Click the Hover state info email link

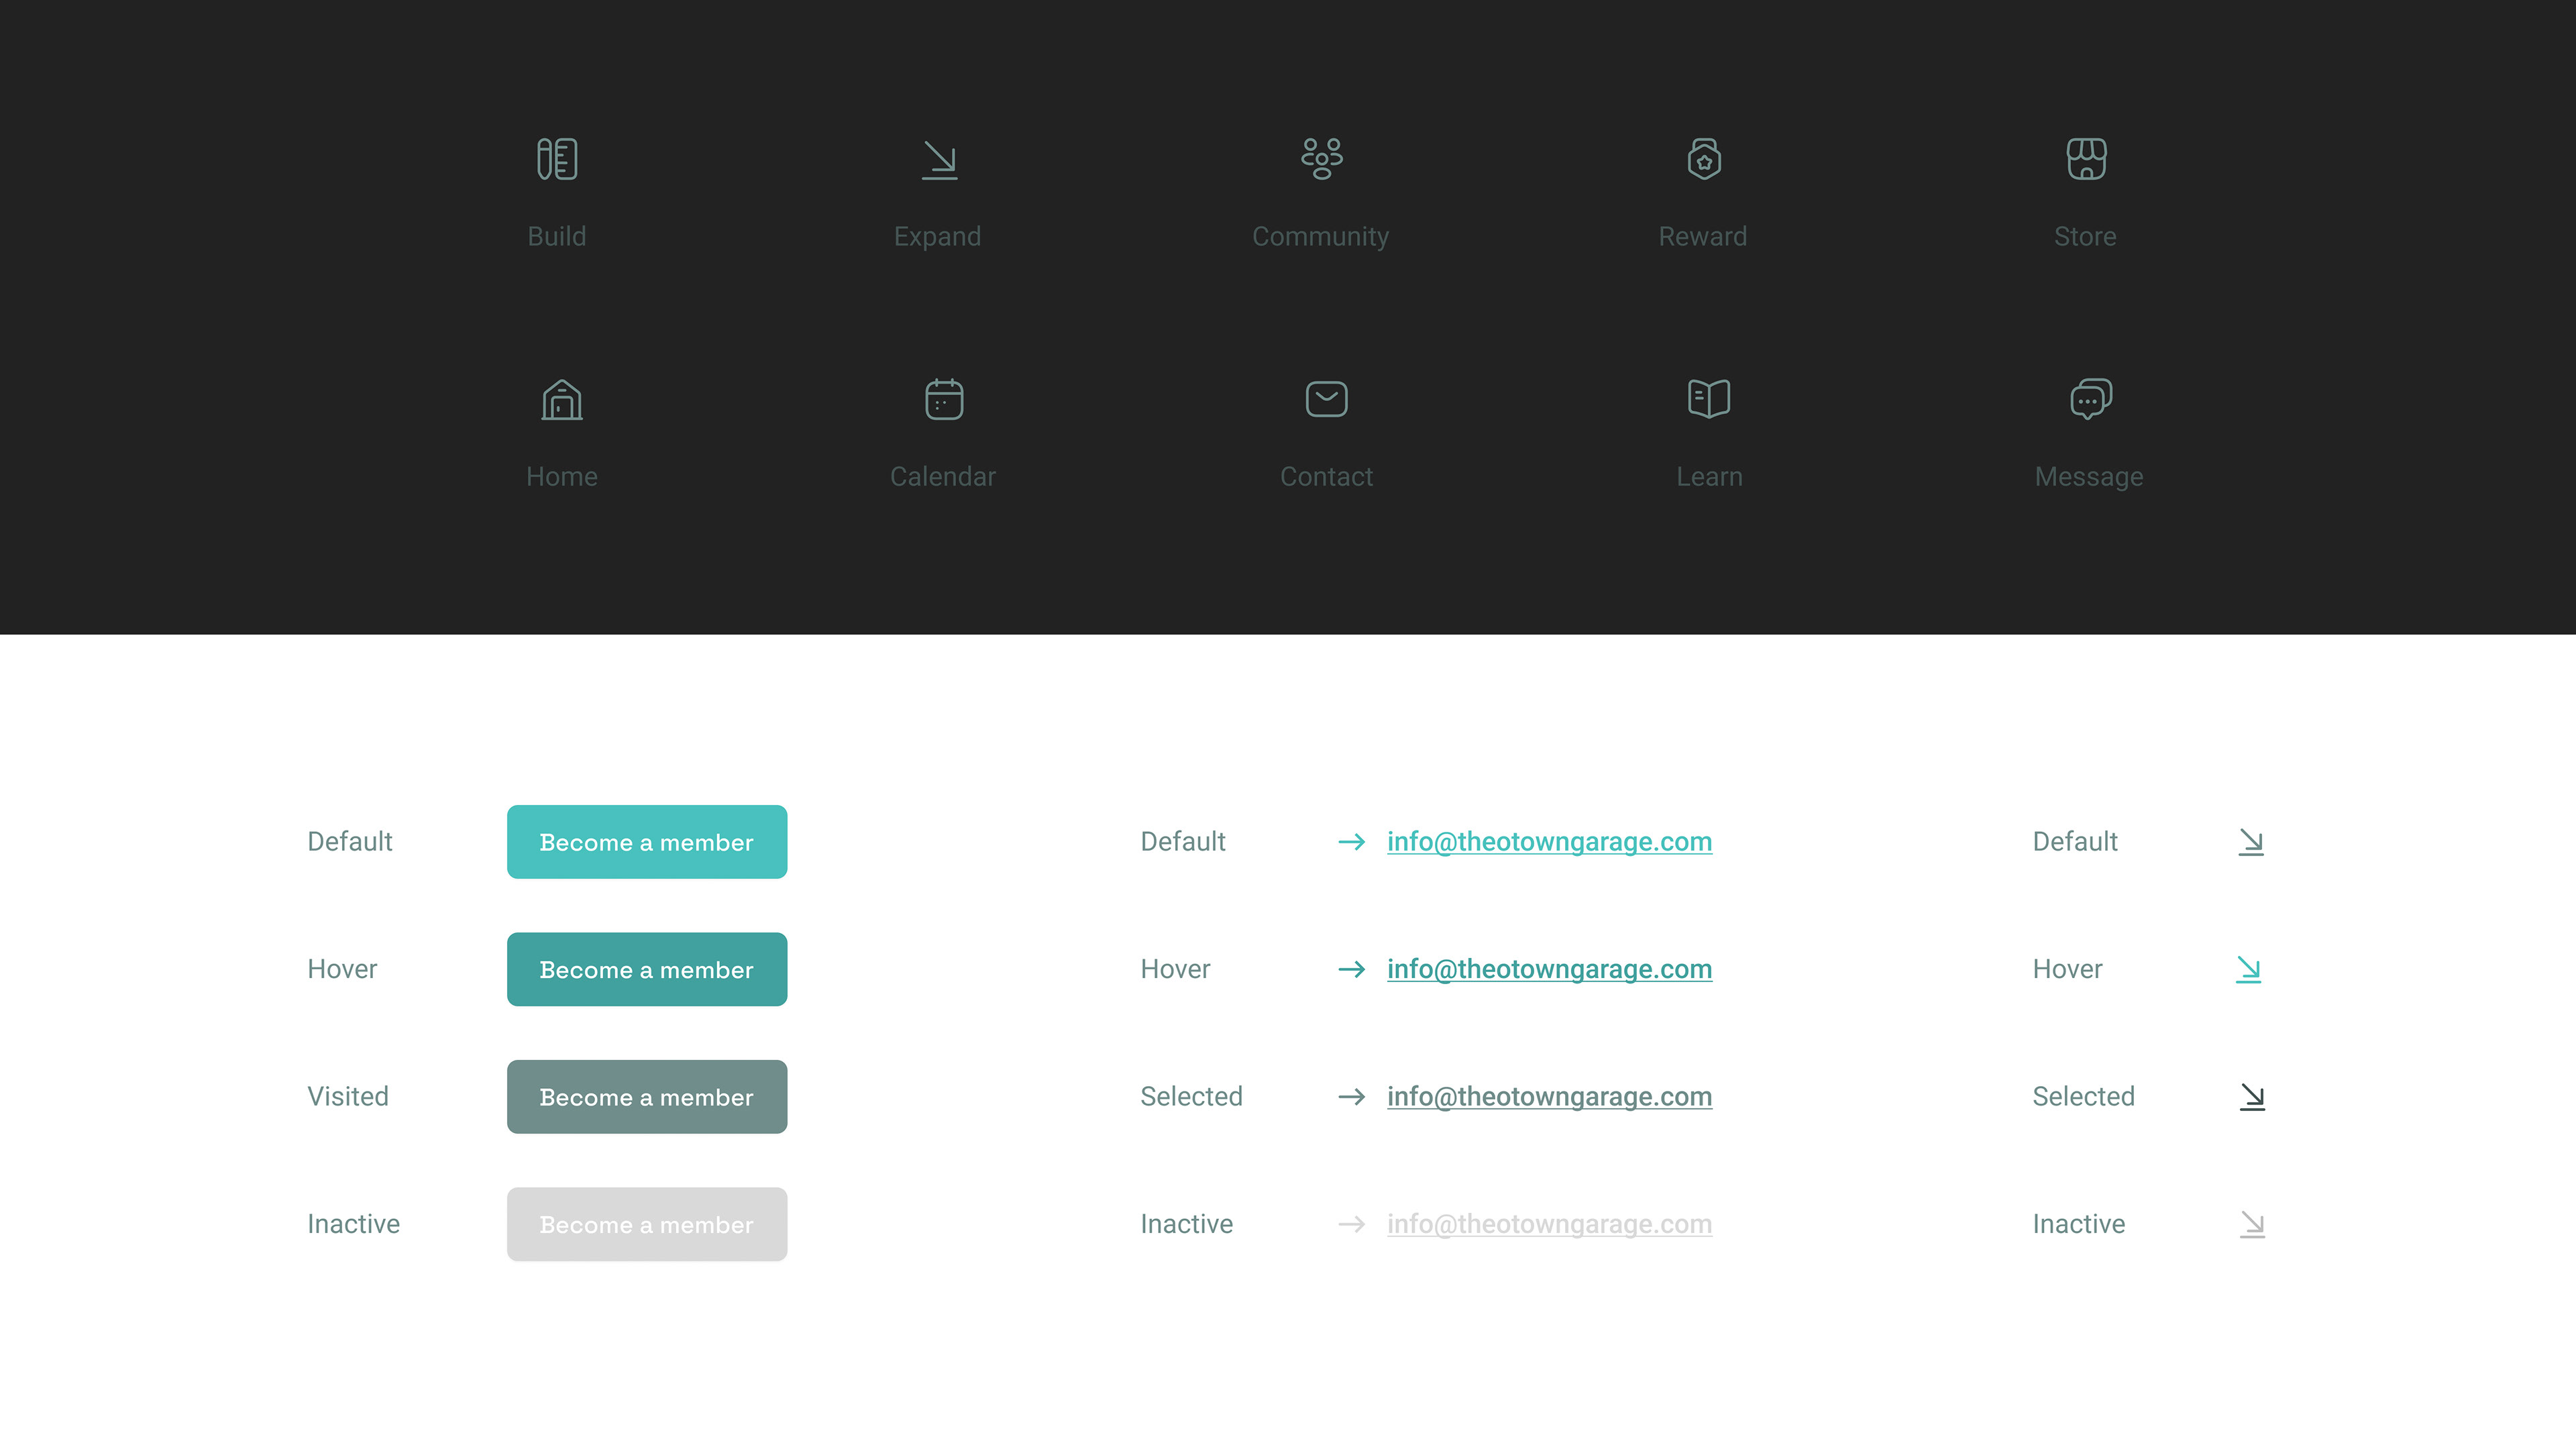click(1549, 969)
